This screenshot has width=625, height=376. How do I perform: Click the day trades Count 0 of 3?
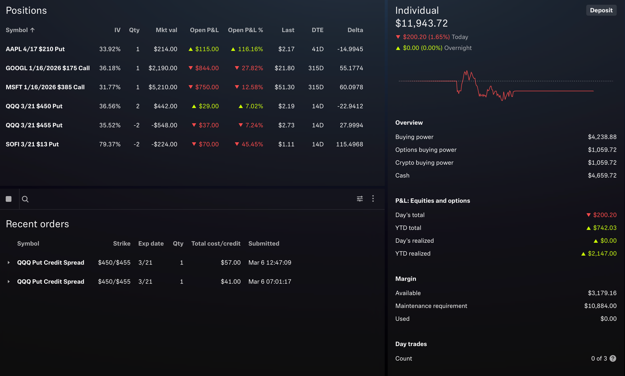pos(599,359)
